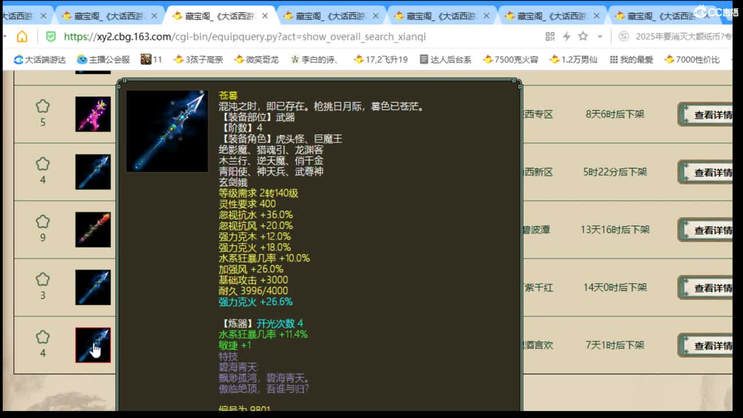Click the 等级需求 2转140级 line
This screenshot has width=743, height=418.
pos(258,193)
